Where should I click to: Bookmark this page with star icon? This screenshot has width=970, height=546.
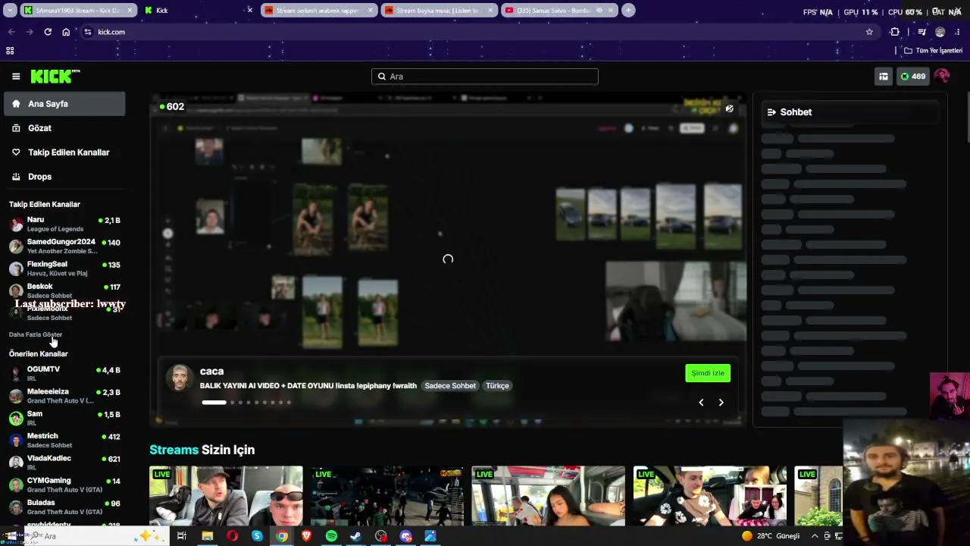(869, 32)
